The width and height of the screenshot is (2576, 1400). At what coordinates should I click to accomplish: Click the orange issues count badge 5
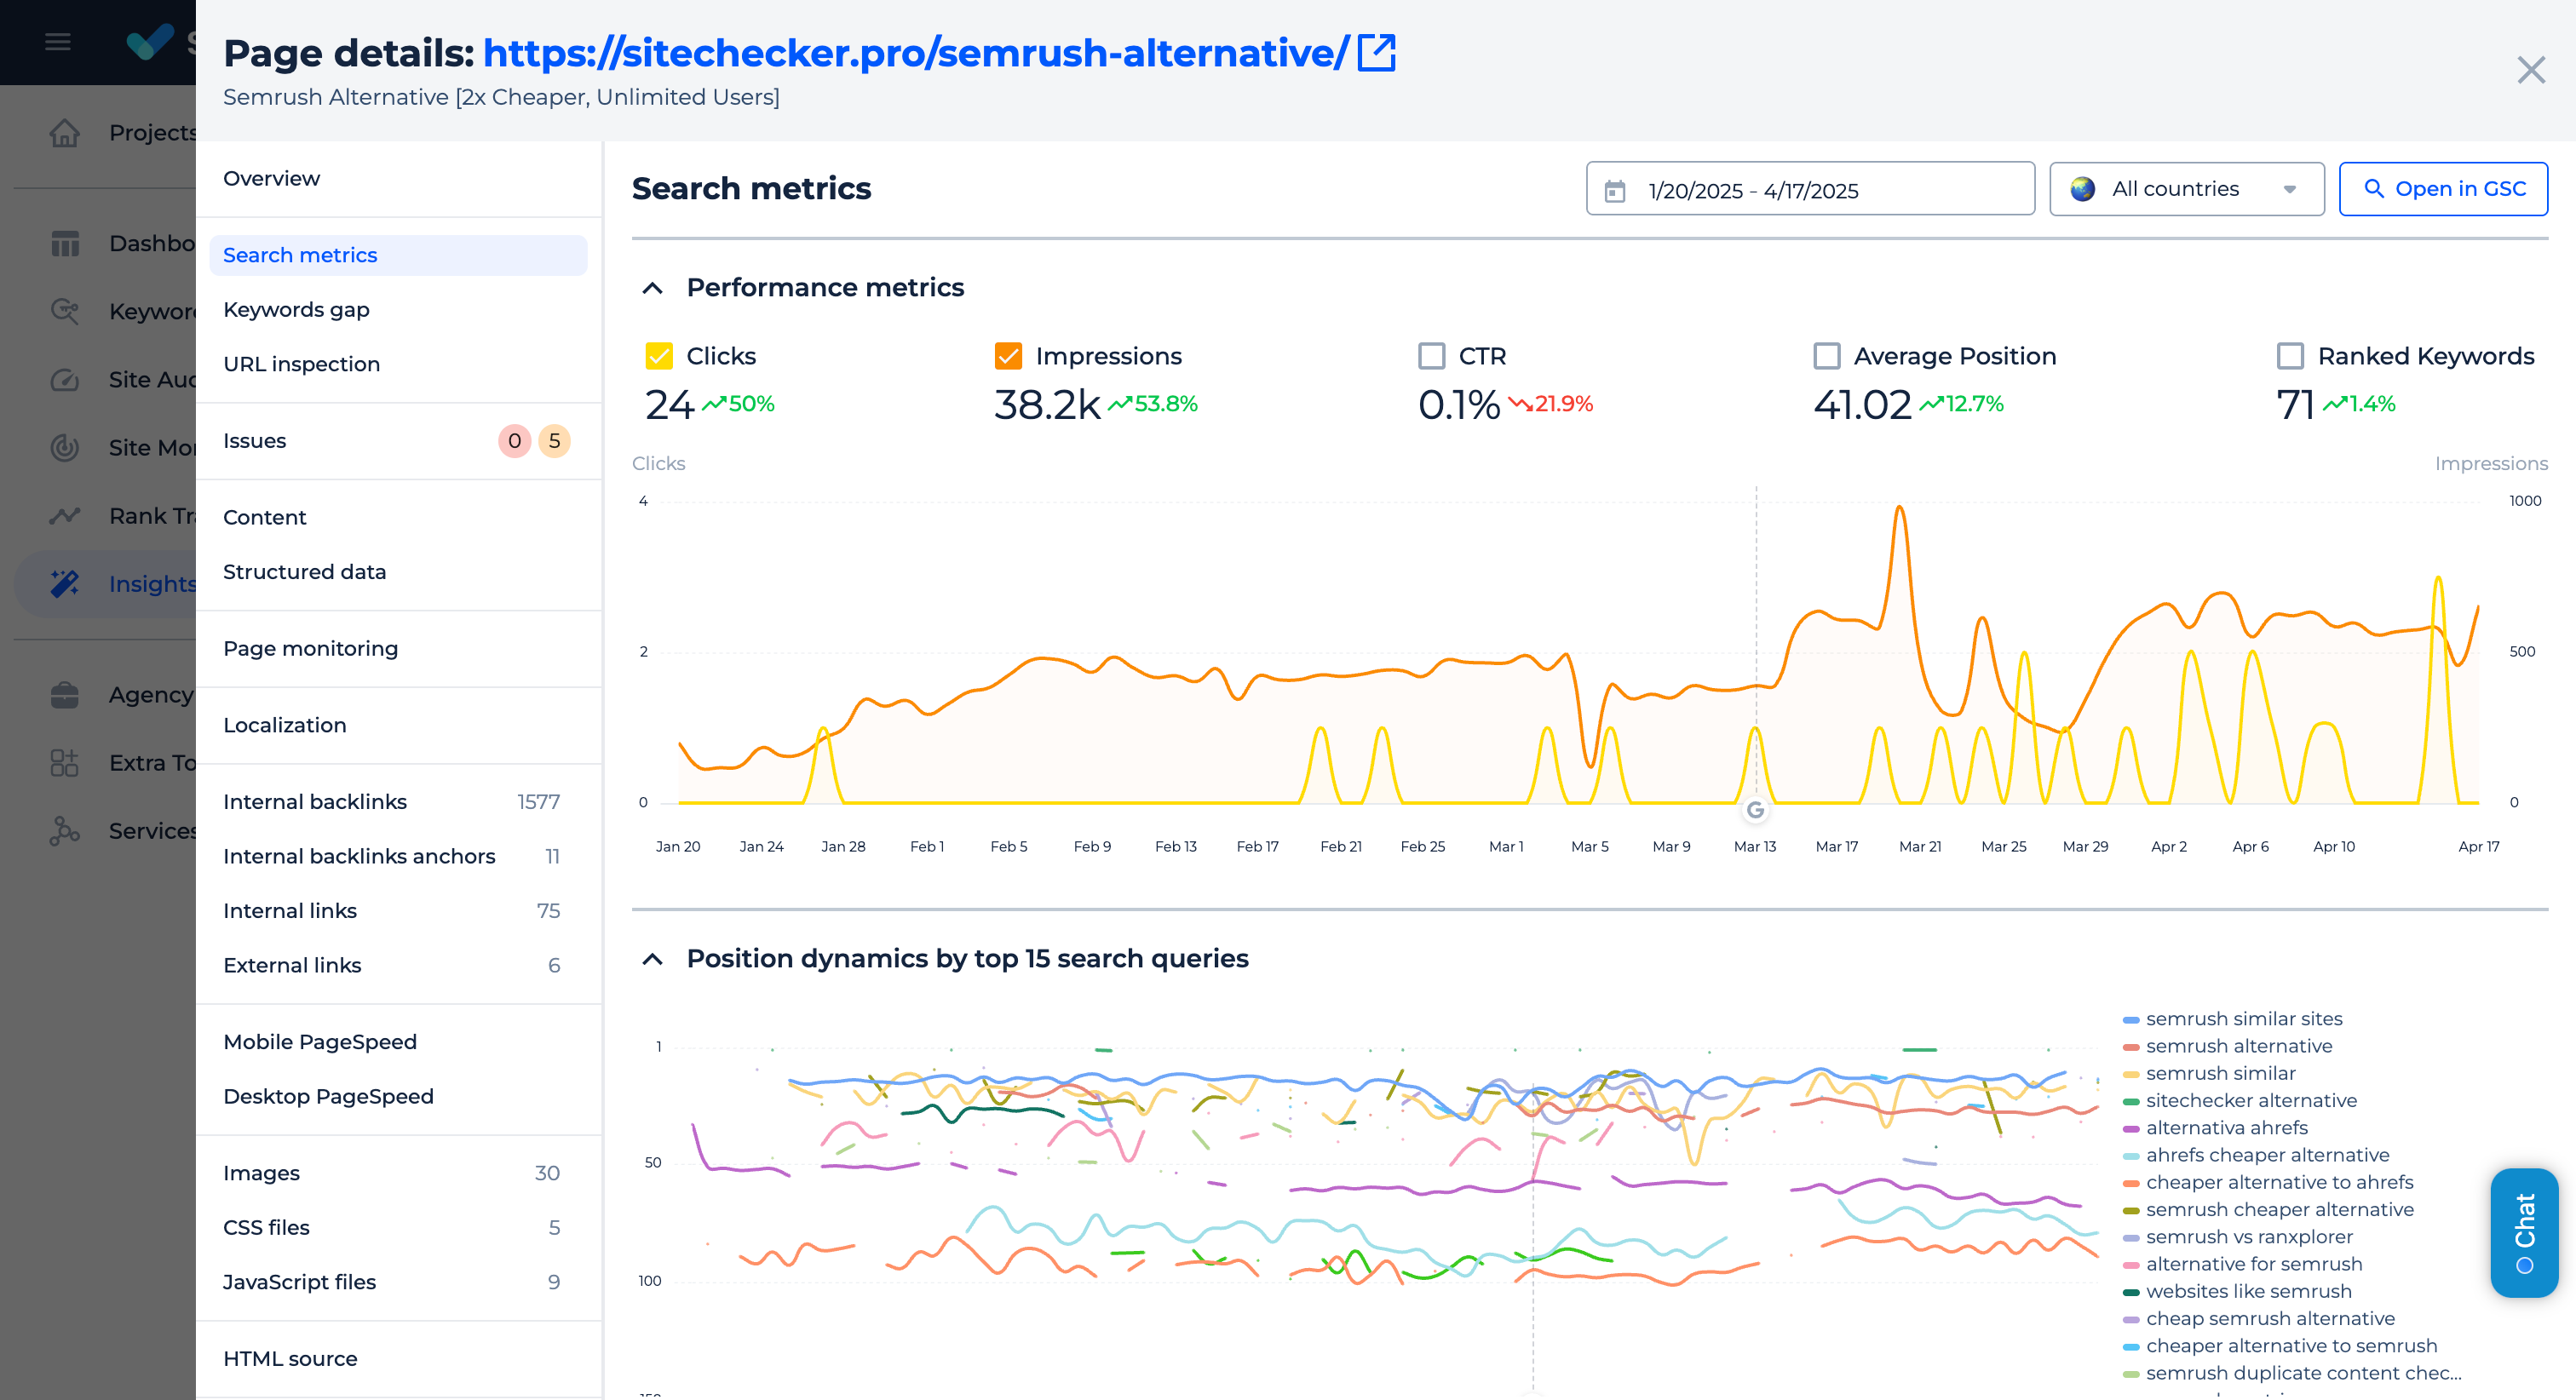(554, 441)
